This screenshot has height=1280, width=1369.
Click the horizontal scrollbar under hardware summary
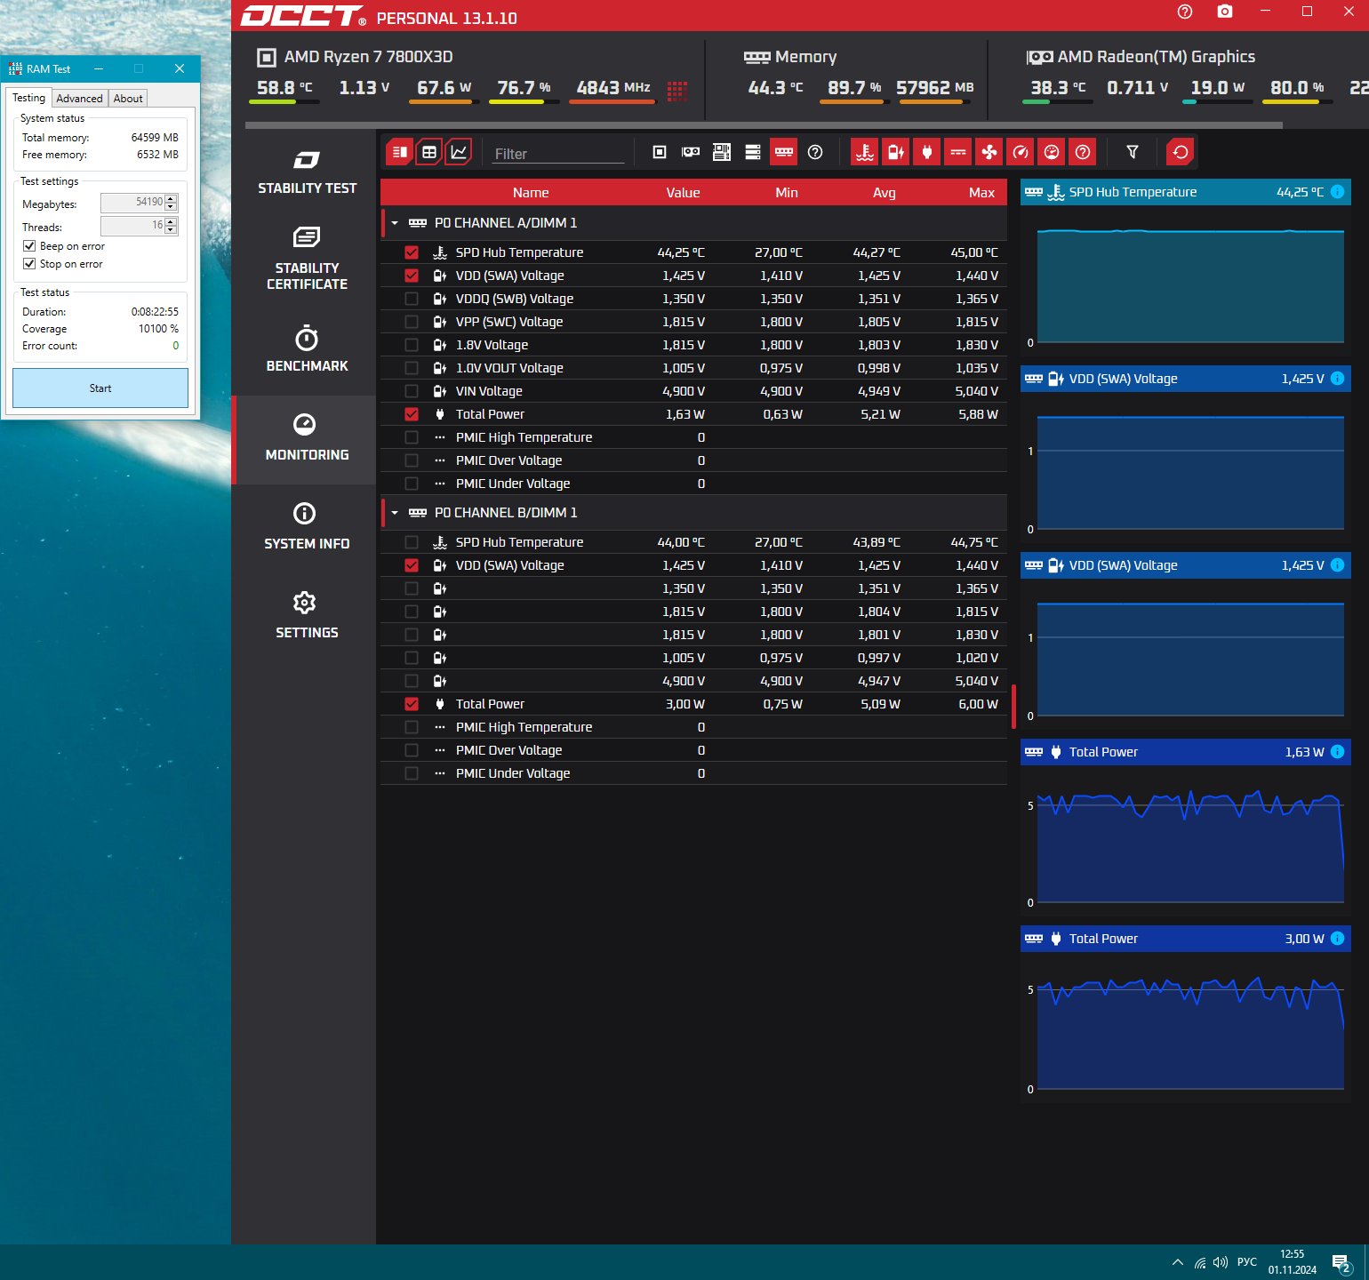[x=764, y=125]
